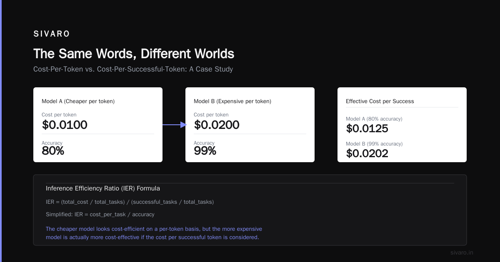The image size is (500, 262).
Task: Click Model A accuracy value 80%
Action: tap(53, 151)
